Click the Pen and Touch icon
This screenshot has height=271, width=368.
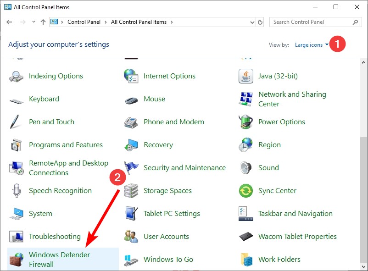tap(15, 122)
